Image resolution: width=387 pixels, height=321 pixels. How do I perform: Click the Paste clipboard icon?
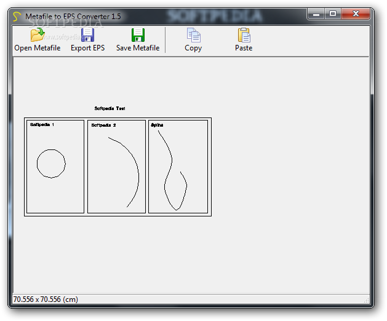click(244, 35)
